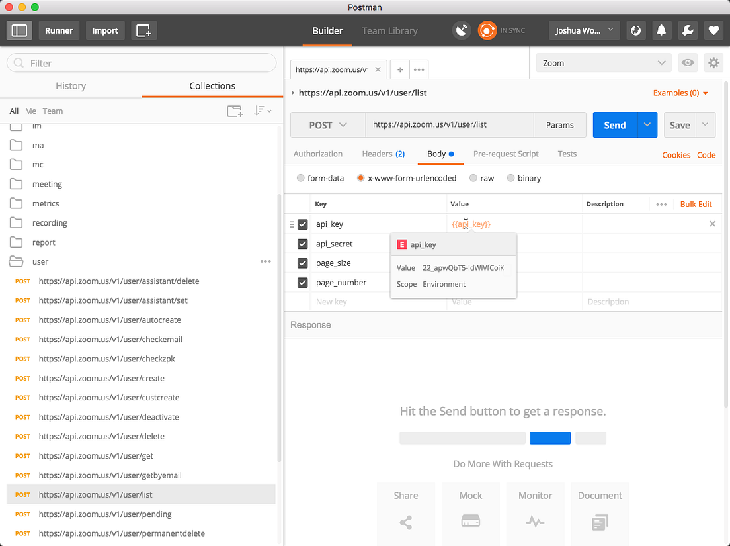Screen dimensions: 730x546
Task: Click the orange sync status icon
Action: coord(487,30)
